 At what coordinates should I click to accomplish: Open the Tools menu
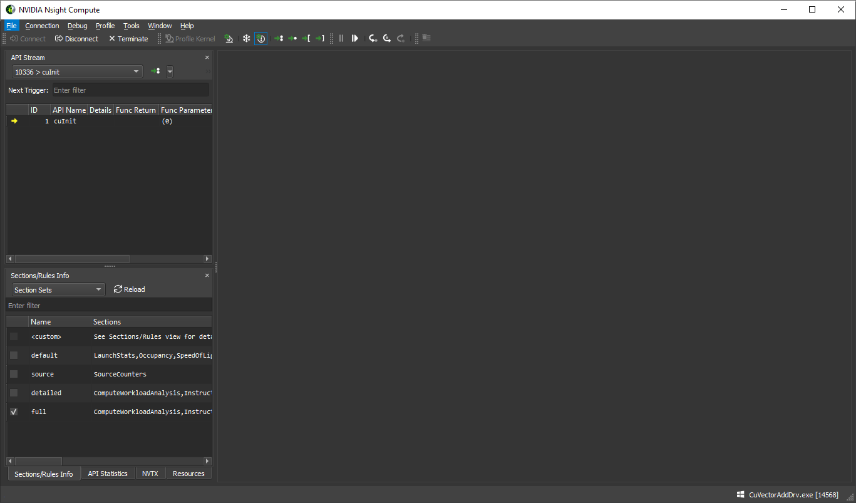(131, 26)
